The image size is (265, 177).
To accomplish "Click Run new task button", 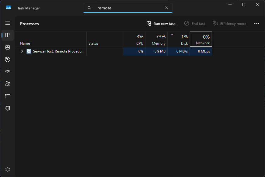I will tap(161, 24).
